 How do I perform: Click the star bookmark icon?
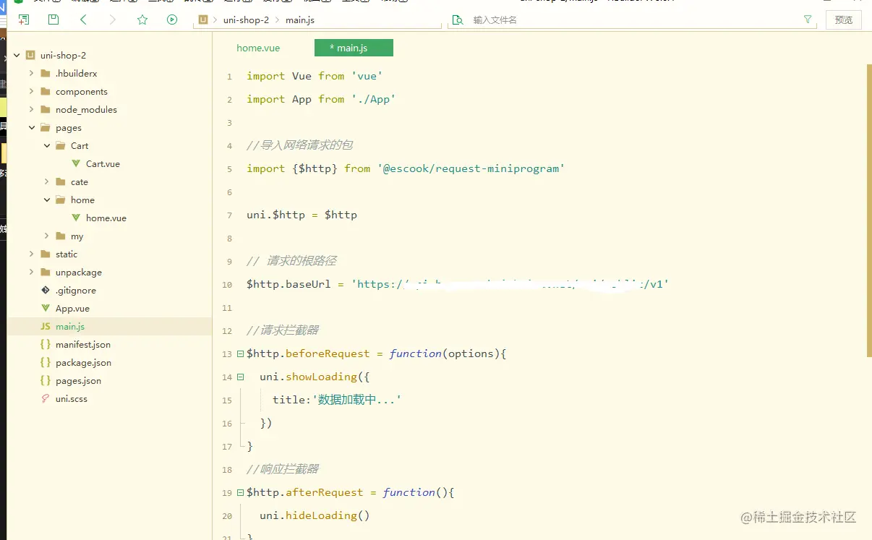(142, 20)
